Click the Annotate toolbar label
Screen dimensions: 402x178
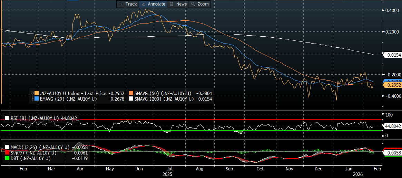pos(157,4)
